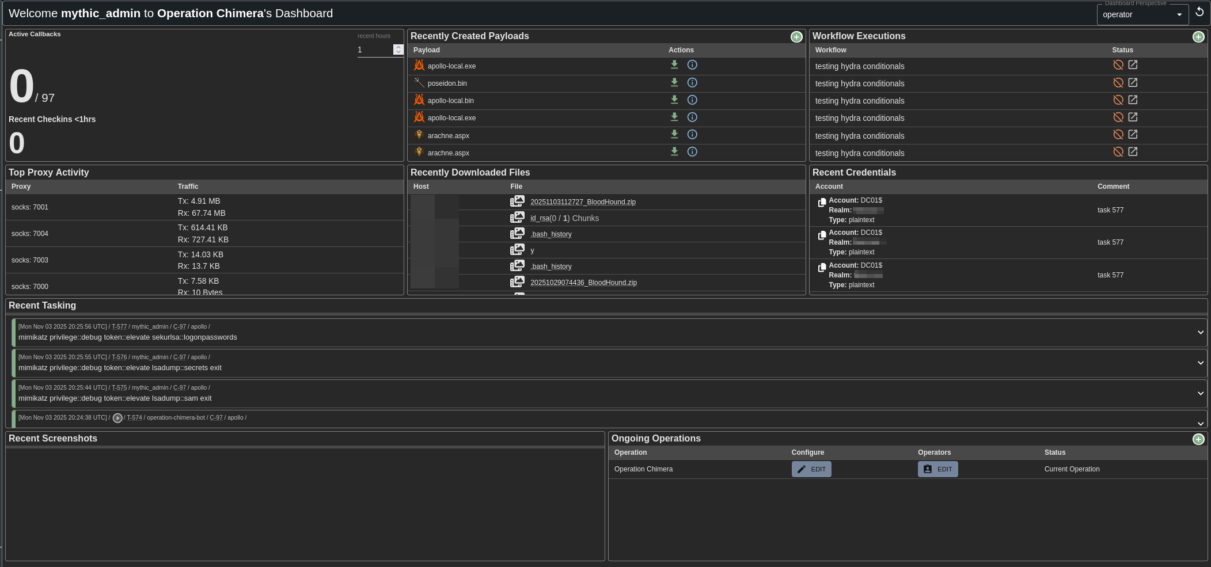Screen dimensions: 1211x567
Task: Click the recent hours input field
Action: (374, 50)
